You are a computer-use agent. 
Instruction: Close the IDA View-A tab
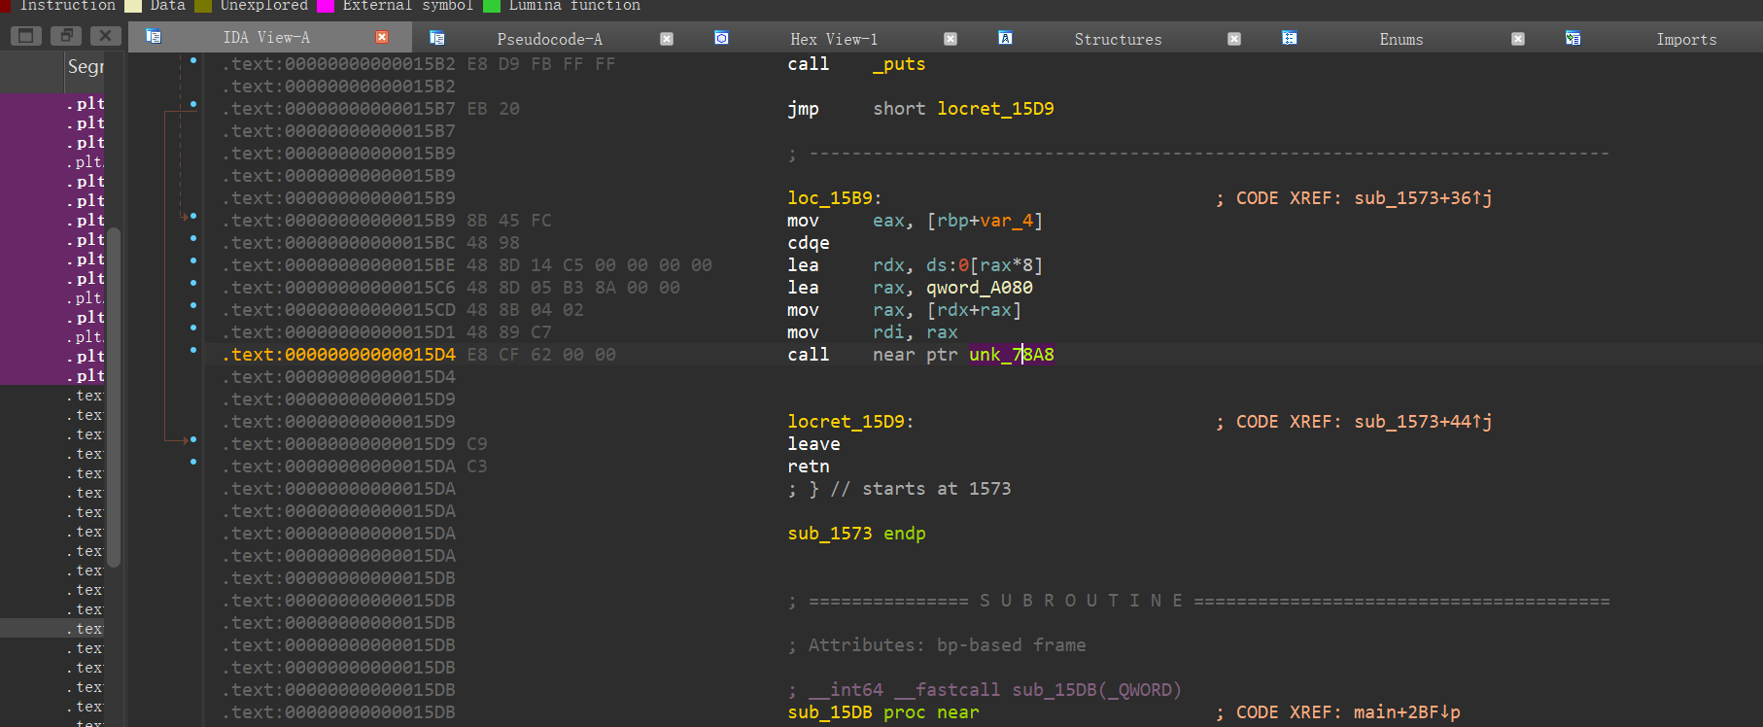pos(382,37)
